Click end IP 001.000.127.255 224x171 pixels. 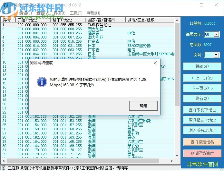point(67,54)
